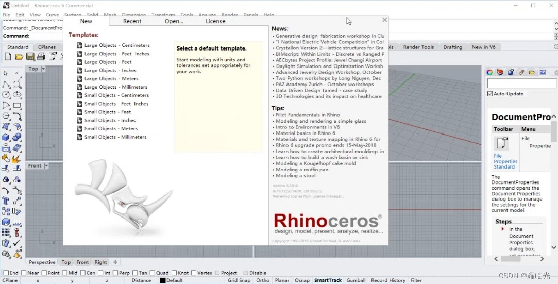Select the Boolean Union spheres tool

click(x=17, y=137)
